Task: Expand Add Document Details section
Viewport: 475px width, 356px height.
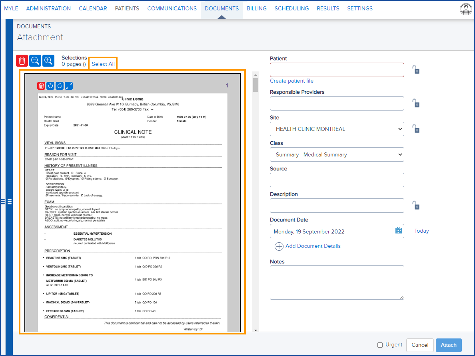Action: tap(307, 246)
